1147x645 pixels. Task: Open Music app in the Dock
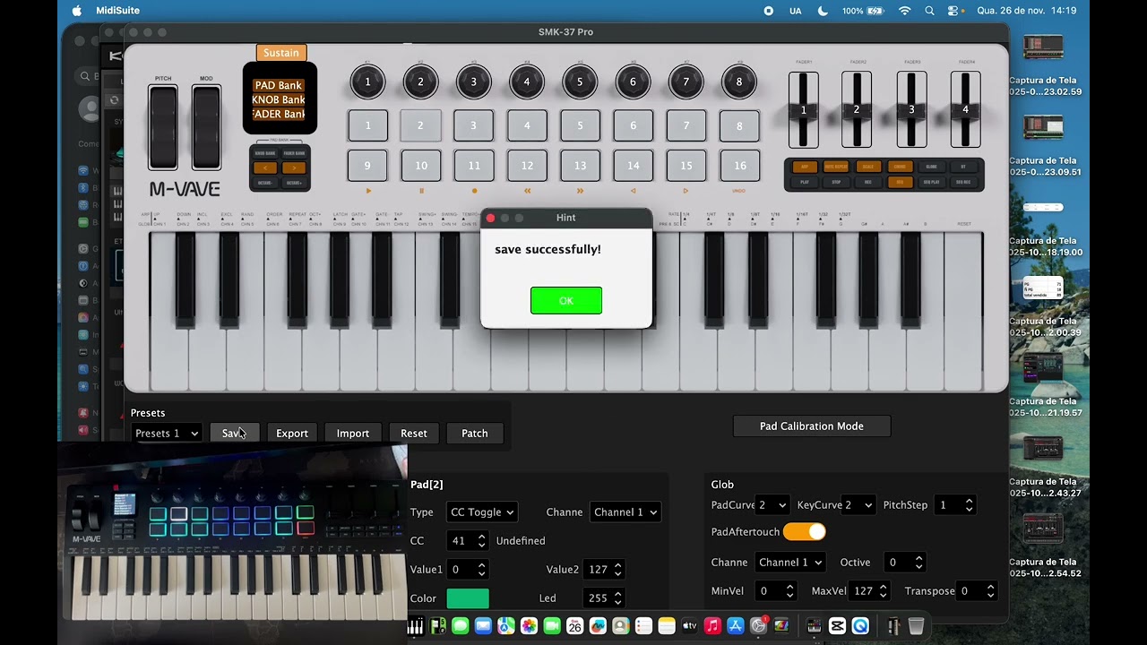pos(712,626)
